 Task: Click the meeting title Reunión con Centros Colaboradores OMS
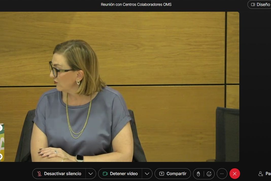click(136, 4)
